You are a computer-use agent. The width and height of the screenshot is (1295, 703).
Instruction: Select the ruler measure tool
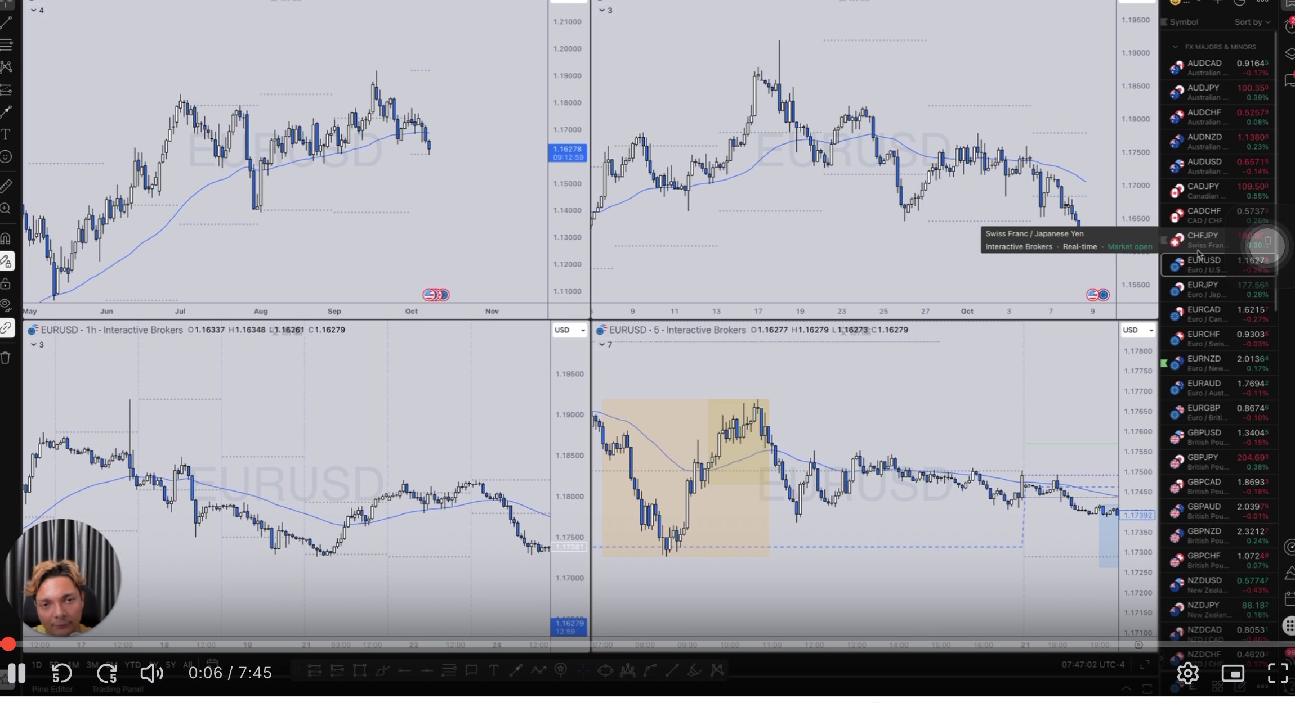click(6, 186)
